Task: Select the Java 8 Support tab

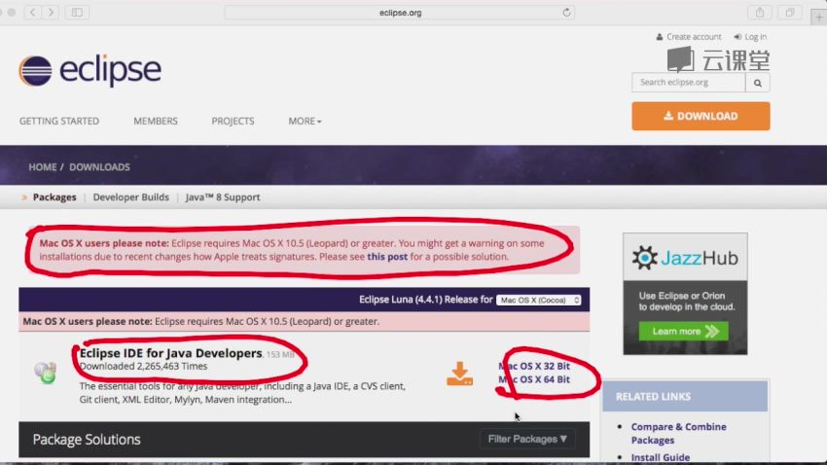Action: [x=223, y=197]
